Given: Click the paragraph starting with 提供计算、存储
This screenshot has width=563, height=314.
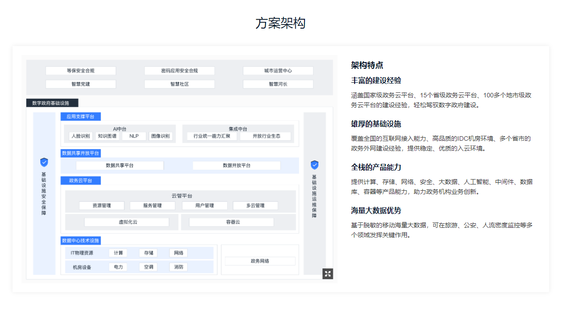Looking at the screenshot, I should [x=442, y=187].
